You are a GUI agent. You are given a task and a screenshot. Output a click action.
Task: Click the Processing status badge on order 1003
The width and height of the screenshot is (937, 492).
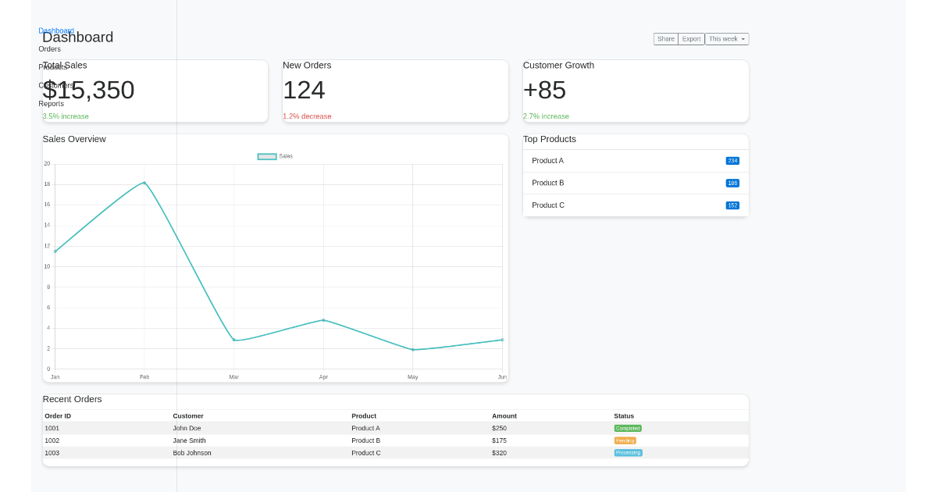(x=628, y=453)
